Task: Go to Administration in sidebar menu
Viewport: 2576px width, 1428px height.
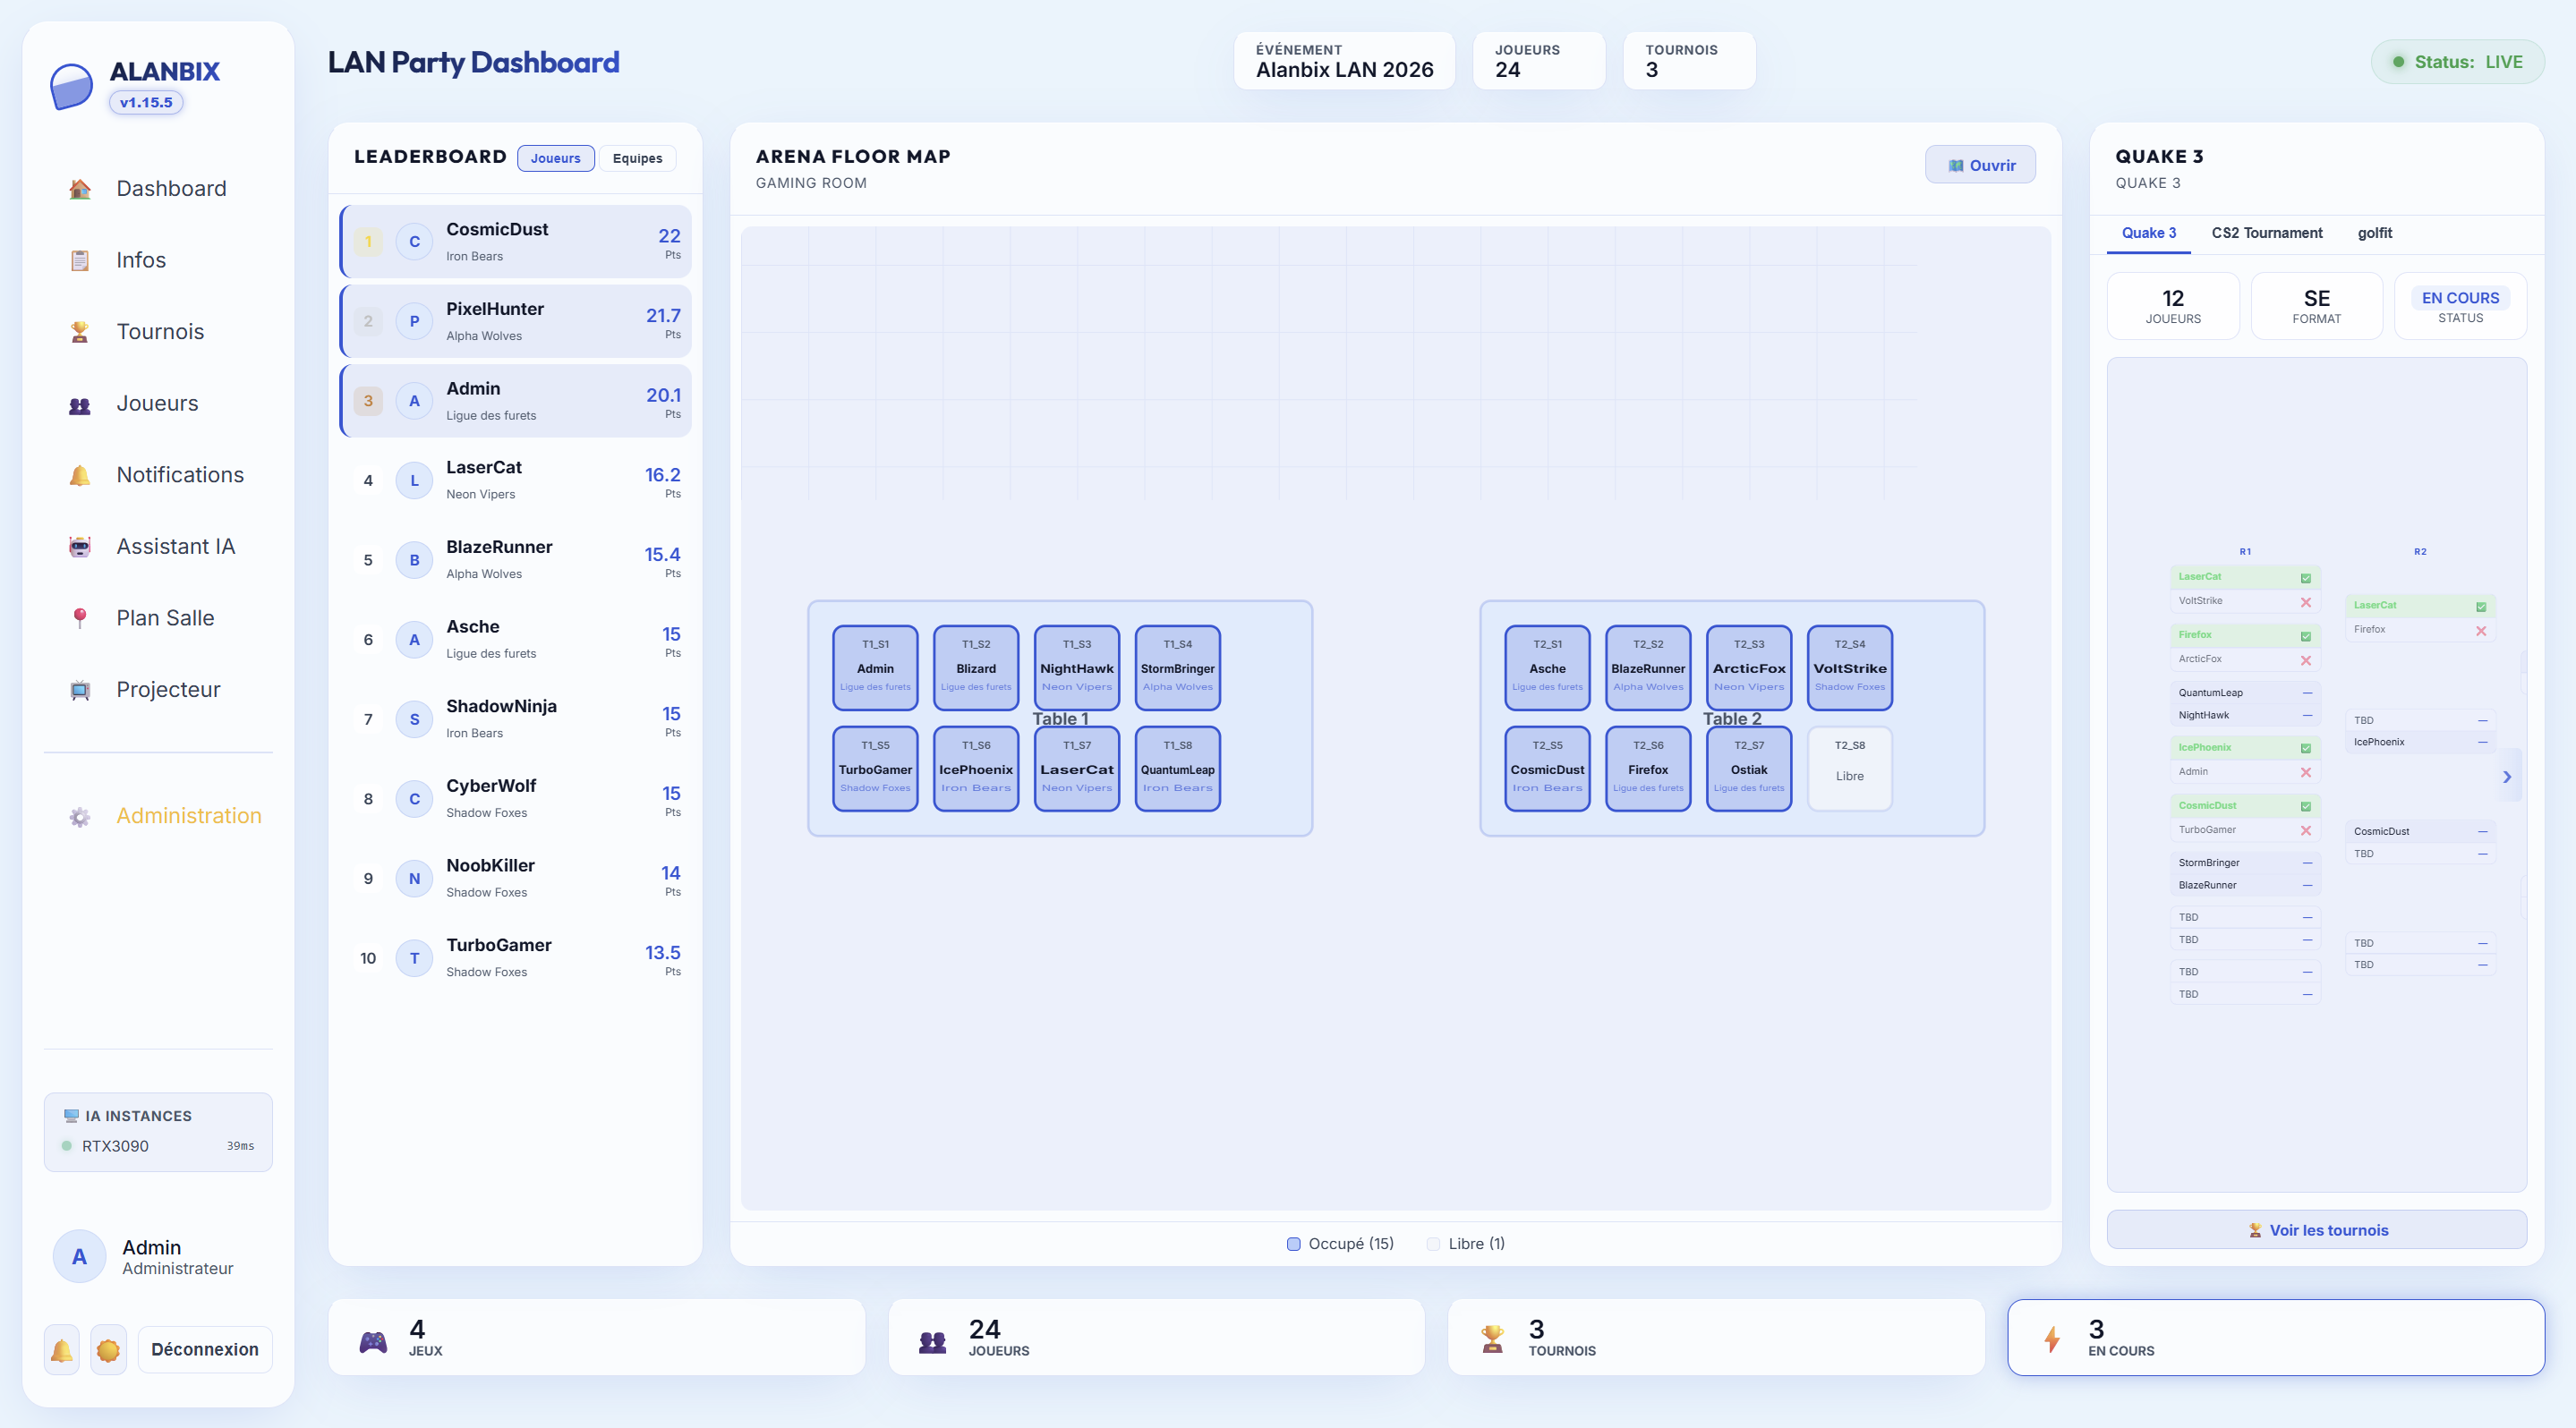Action: click(158, 816)
